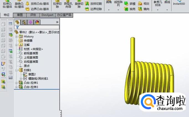Expand the History folder
The width and height of the screenshot is (189, 117).
tap(16, 36)
